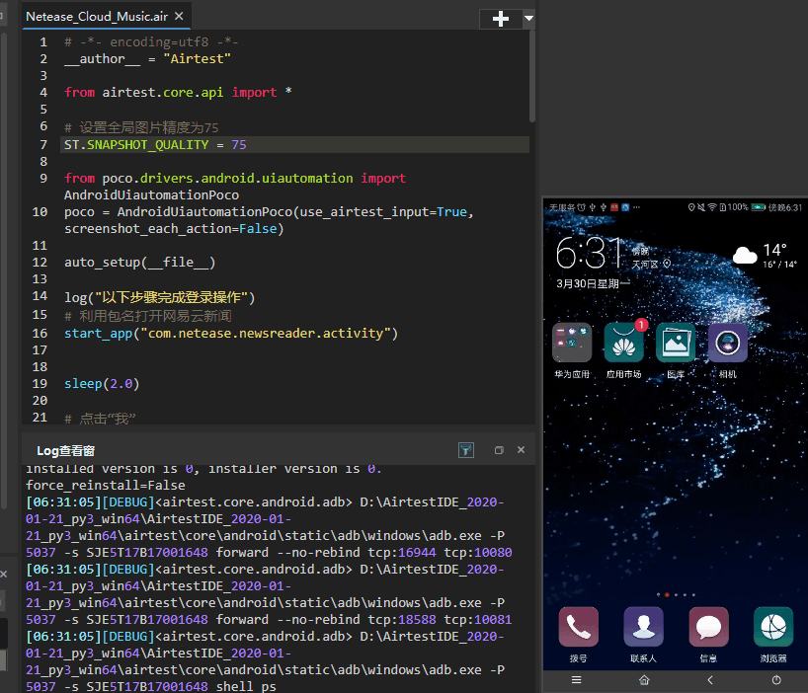Viewport: 808px width, 693px height.
Task: Click the small x button on the left edge
Action: 3,574
